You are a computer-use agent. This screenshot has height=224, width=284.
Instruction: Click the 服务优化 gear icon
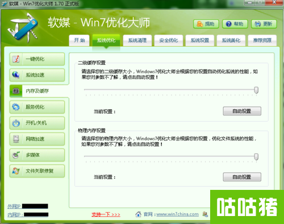click(x=16, y=107)
